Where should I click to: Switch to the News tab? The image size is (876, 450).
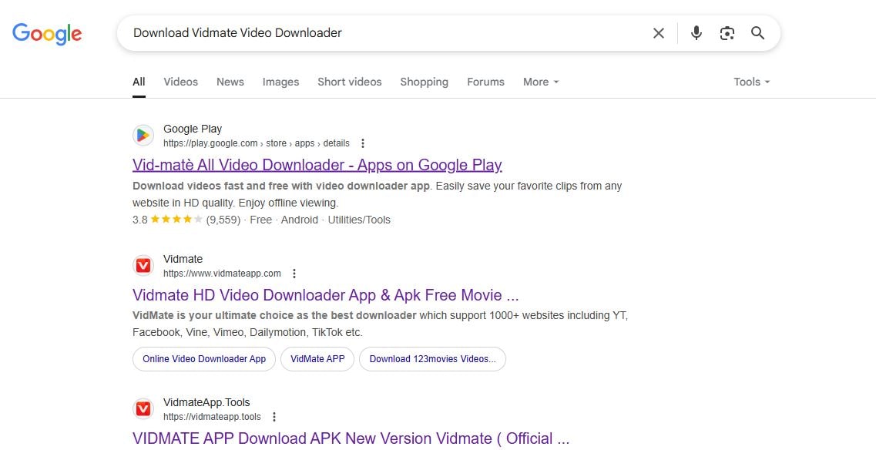[x=230, y=82]
